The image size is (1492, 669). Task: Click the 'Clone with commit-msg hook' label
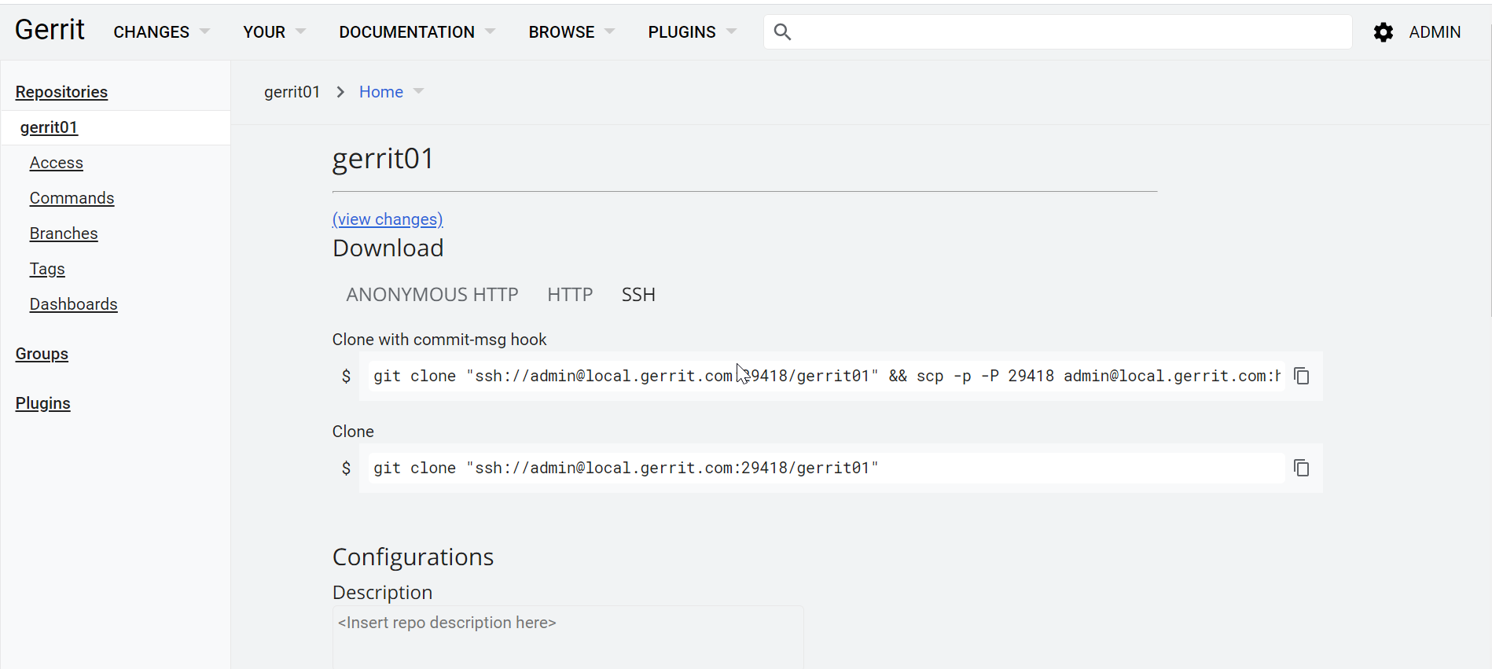point(439,340)
